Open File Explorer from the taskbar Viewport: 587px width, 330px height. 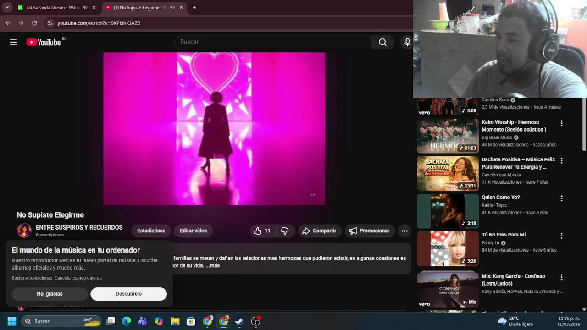point(175,321)
